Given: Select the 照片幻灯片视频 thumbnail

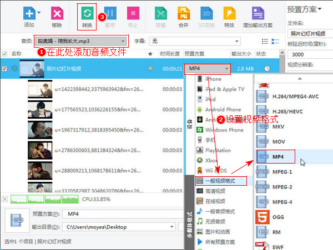Looking at the screenshot, I should (x=32, y=69).
